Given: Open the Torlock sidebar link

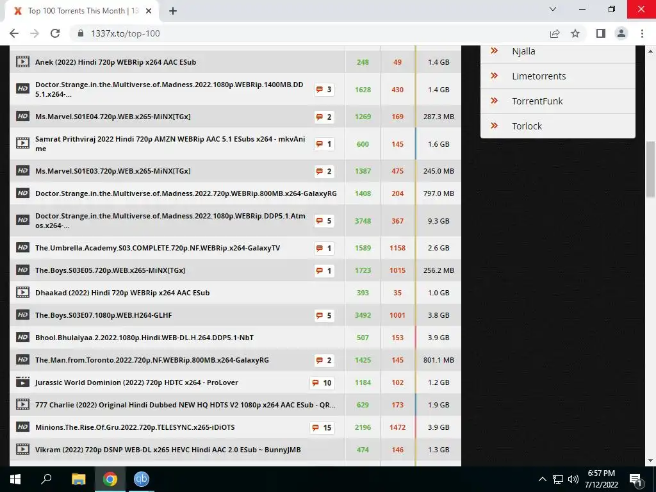Looking at the screenshot, I should (527, 126).
